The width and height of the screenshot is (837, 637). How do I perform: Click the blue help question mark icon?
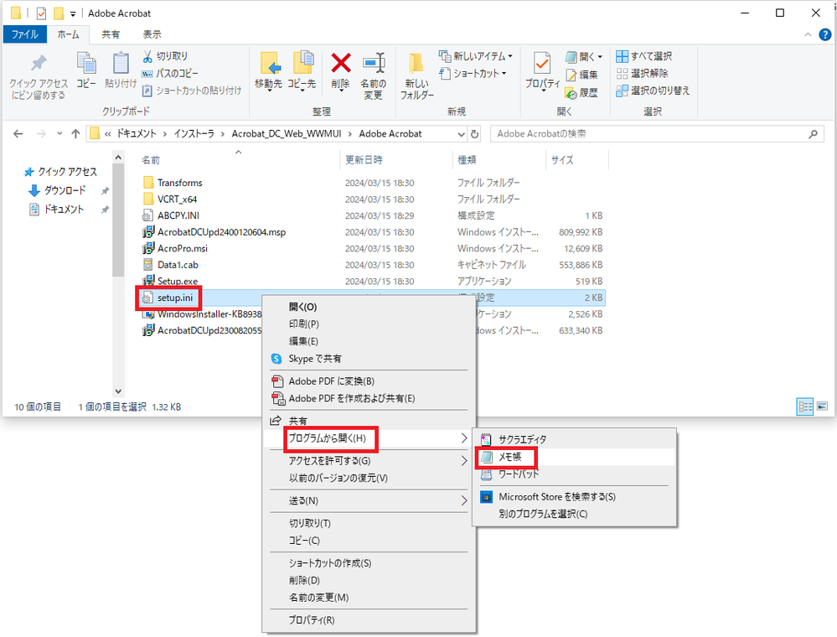[x=824, y=34]
